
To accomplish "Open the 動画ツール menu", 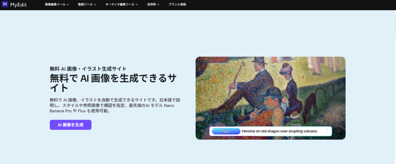I will (85, 5).
